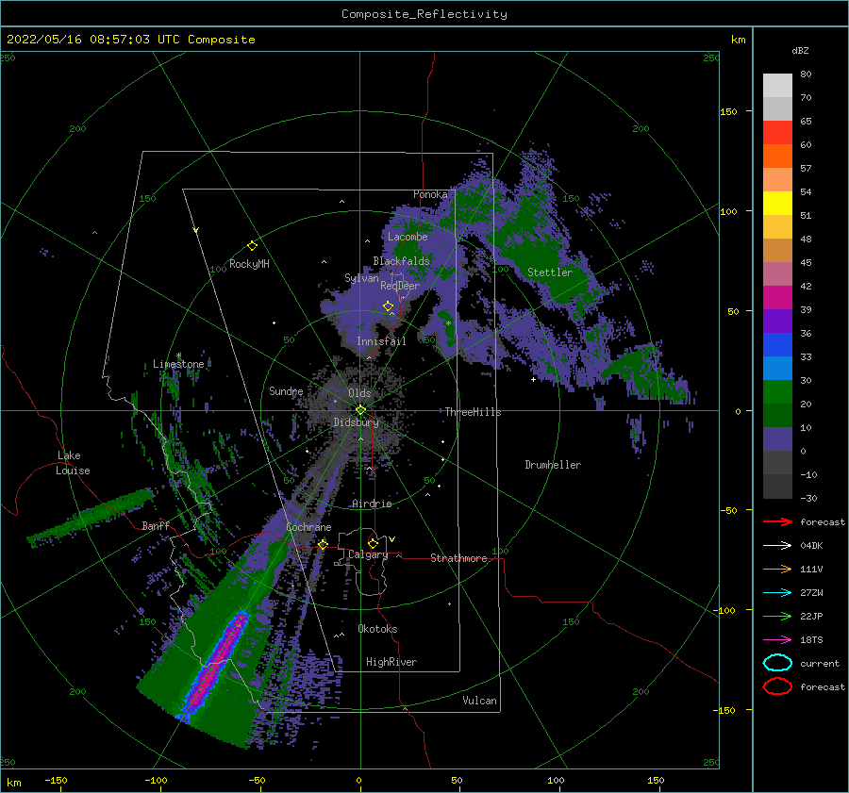Click the magenta 18TS arrow symbol
The height and width of the screenshot is (793, 849).
click(x=777, y=639)
